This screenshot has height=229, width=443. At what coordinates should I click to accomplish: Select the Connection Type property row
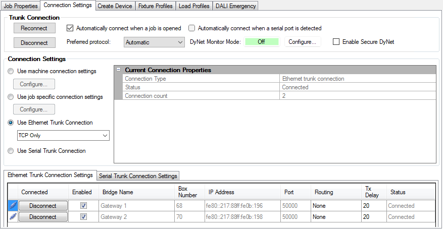pyautogui.click(x=279, y=78)
